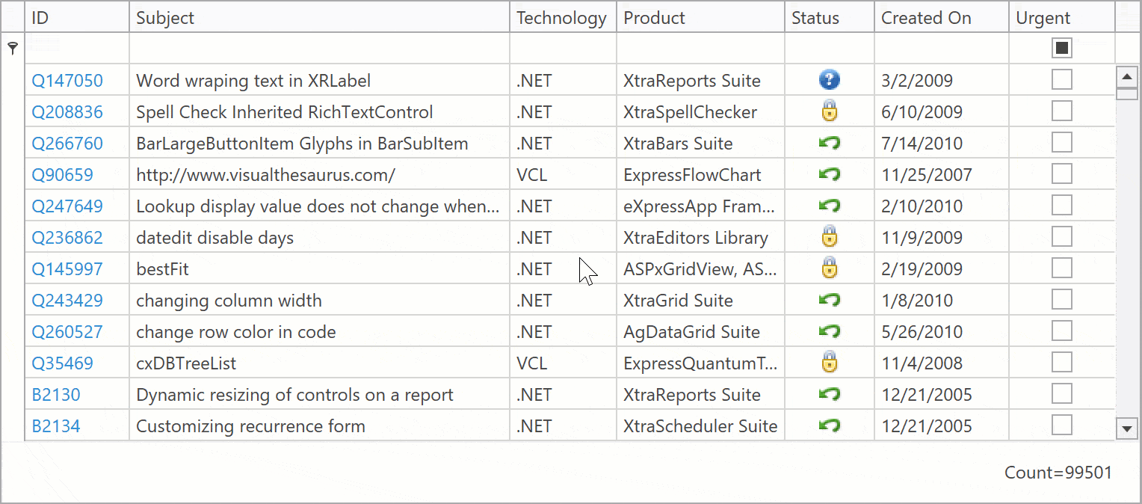Image resolution: width=1142 pixels, height=504 pixels.
Task: Toggle the Urgent checkbox in the filter row
Action: pyautogui.click(x=1061, y=47)
